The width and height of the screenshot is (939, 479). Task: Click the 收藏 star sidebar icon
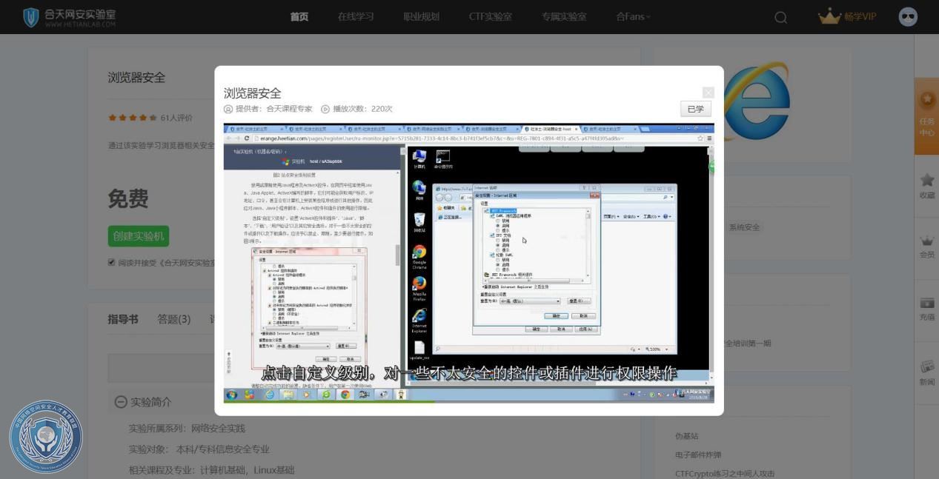926,186
